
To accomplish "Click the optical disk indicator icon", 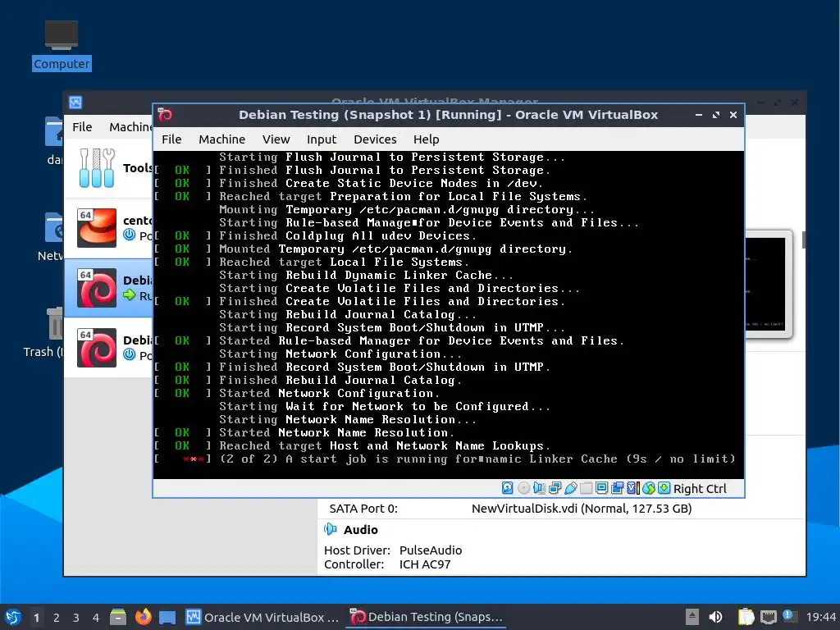I will pyautogui.click(x=524, y=488).
